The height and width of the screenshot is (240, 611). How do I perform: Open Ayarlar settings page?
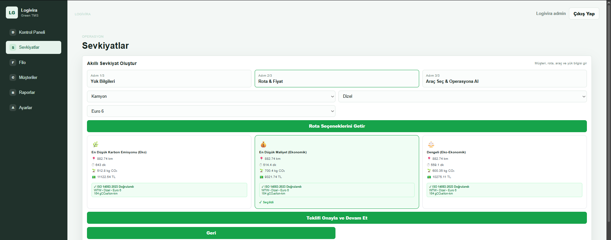[x=34, y=107]
